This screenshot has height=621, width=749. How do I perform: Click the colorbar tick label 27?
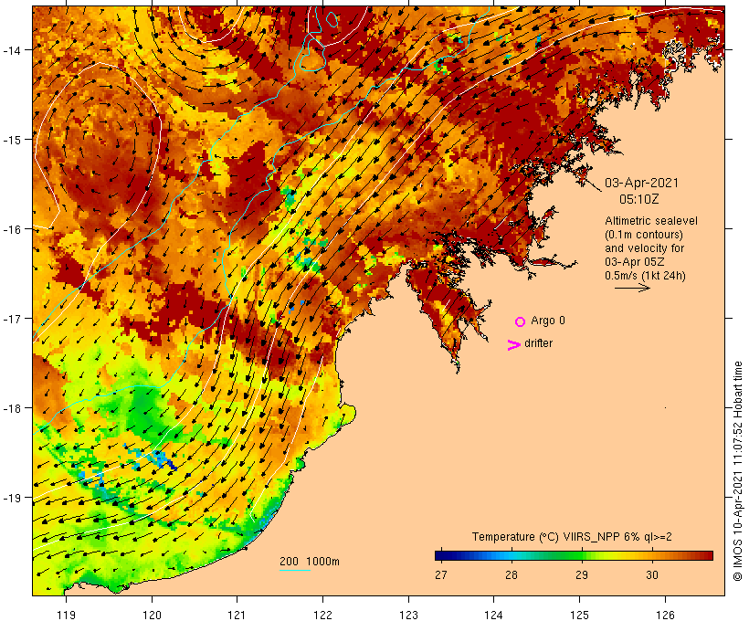pos(441,574)
